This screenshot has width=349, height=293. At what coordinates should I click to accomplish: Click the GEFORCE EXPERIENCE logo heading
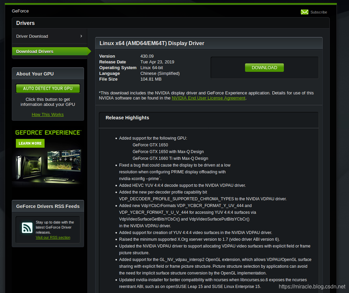tap(48, 133)
